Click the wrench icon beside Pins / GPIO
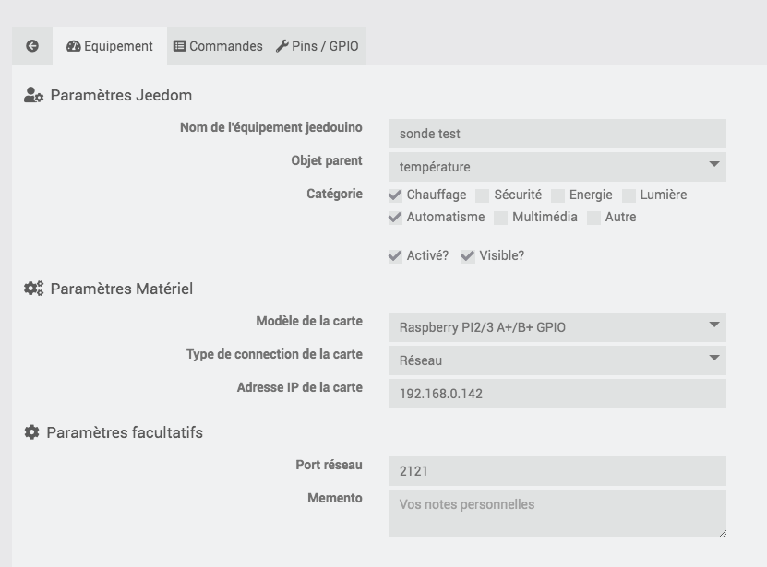The width and height of the screenshot is (767, 567). pos(282,46)
